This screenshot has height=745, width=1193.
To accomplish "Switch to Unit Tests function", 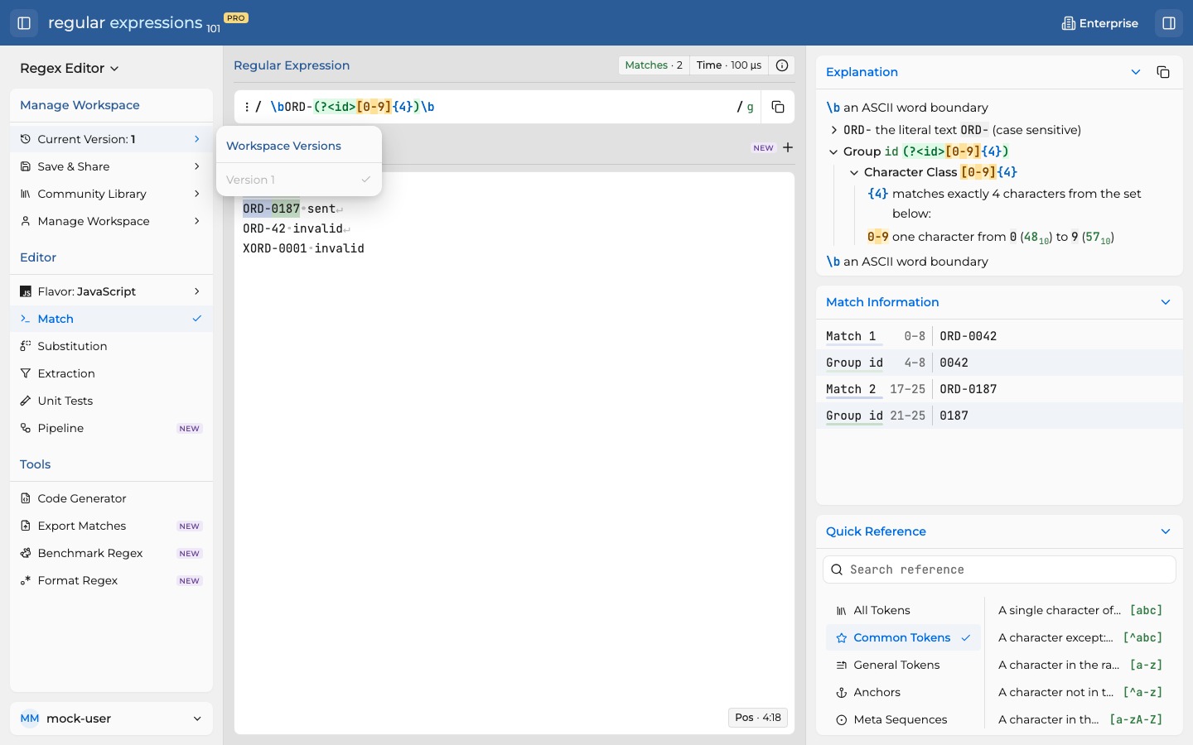I will 111,401.
